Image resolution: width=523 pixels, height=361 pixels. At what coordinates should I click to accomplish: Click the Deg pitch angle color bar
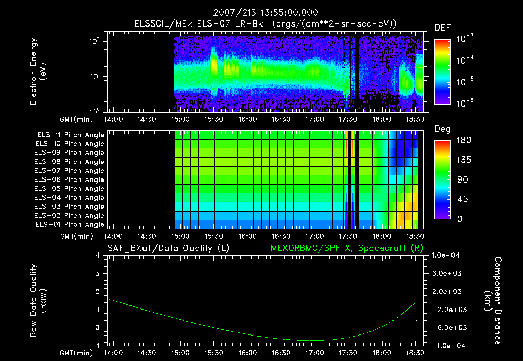(442, 179)
